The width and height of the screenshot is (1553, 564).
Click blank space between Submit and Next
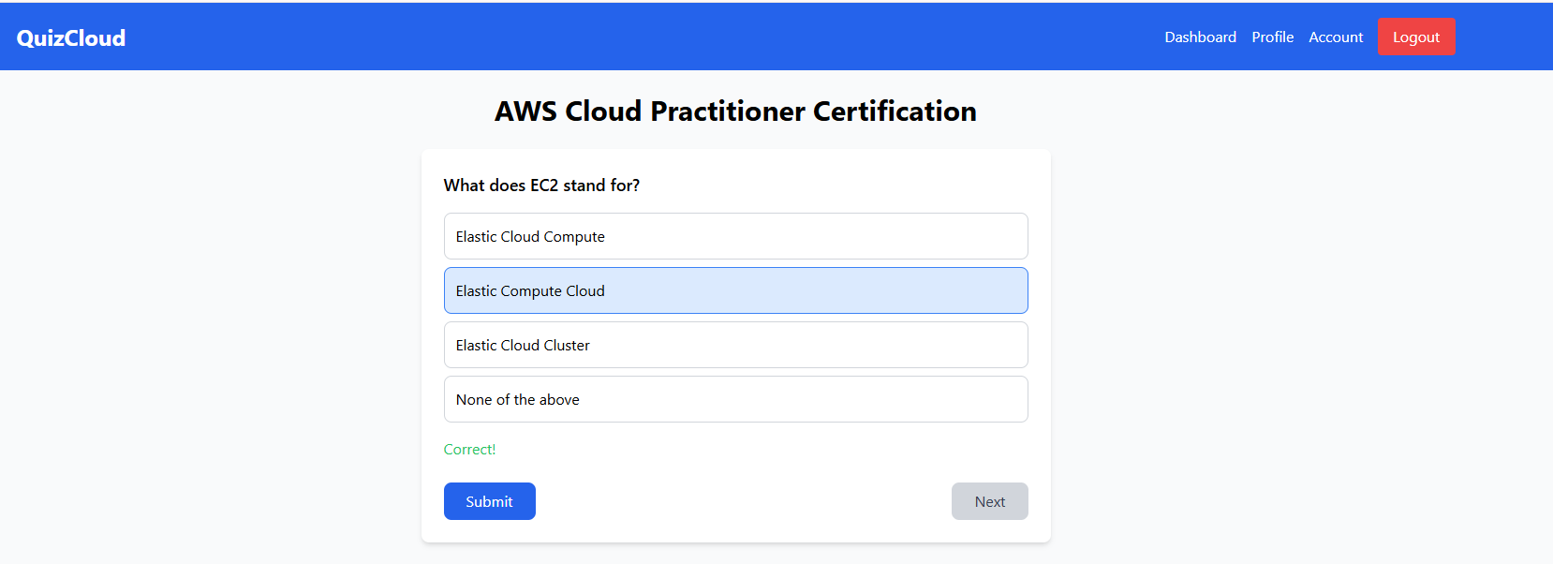point(740,501)
